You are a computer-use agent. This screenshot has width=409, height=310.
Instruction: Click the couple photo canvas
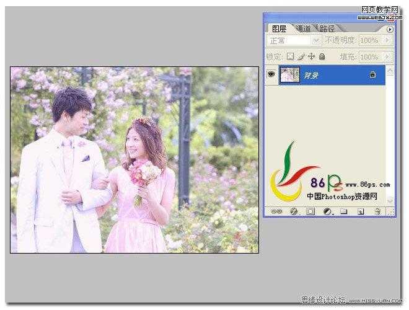pos(134,160)
